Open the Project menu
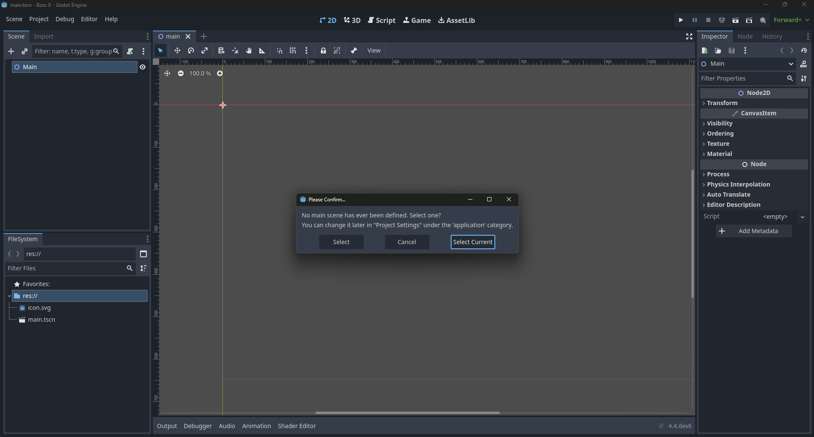Image resolution: width=814 pixels, height=437 pixels. (x=39, y=19)
